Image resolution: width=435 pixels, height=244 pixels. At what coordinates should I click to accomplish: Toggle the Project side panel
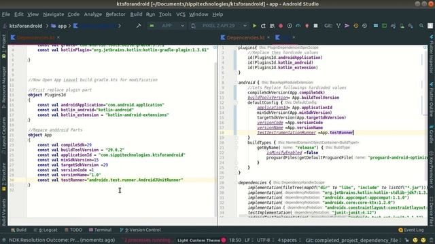(x=3, y=45)
